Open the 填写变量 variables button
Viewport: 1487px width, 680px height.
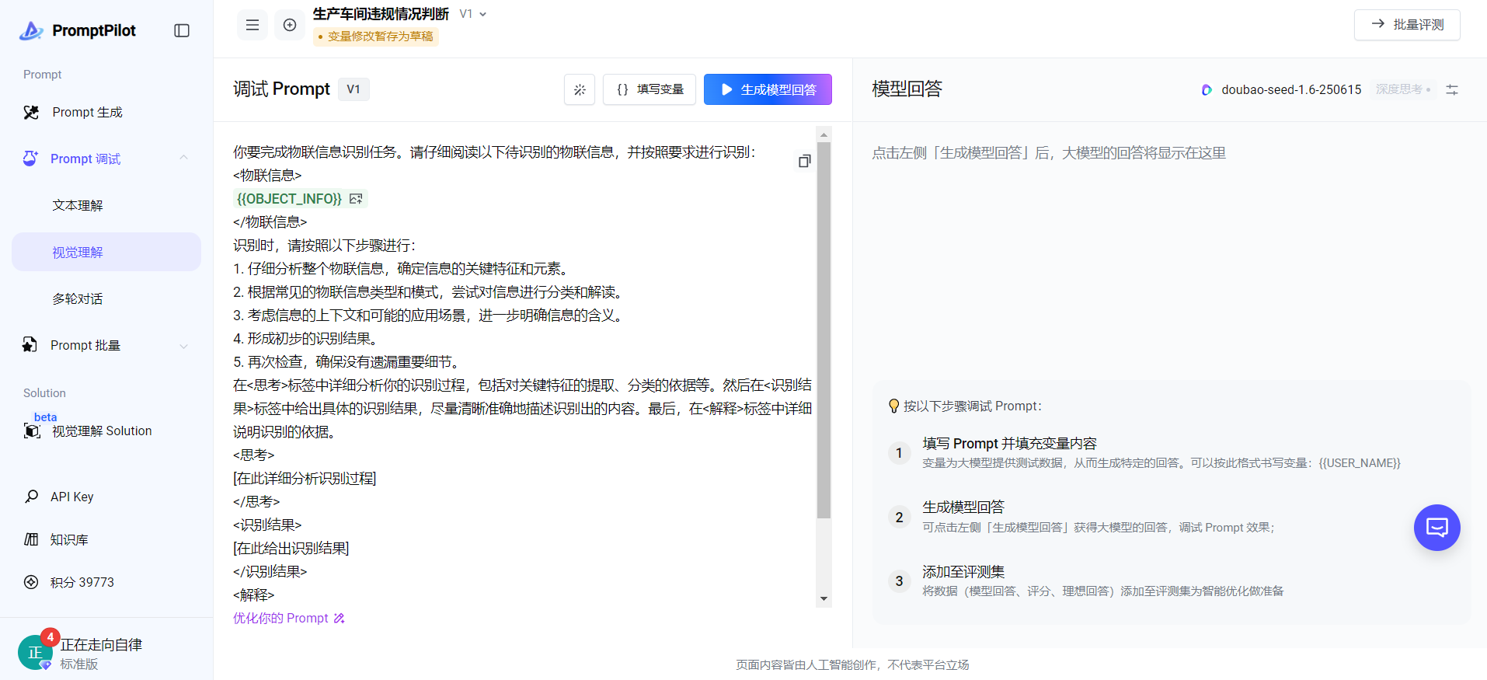649,89
